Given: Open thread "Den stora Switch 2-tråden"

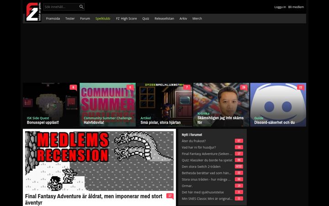Looking at the screenshot, I should pyautogui.click(x=201, y=167).
